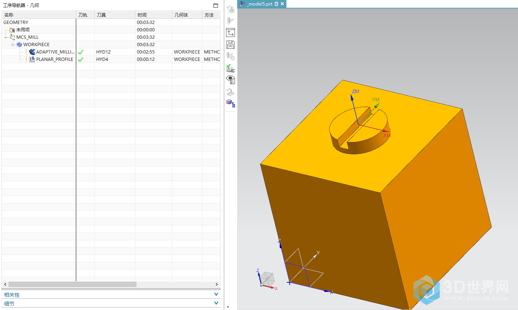518x310 pixels.
Task: Click the navigator horizontal scrollbar thumb
Action: click(x=73, y=285)
